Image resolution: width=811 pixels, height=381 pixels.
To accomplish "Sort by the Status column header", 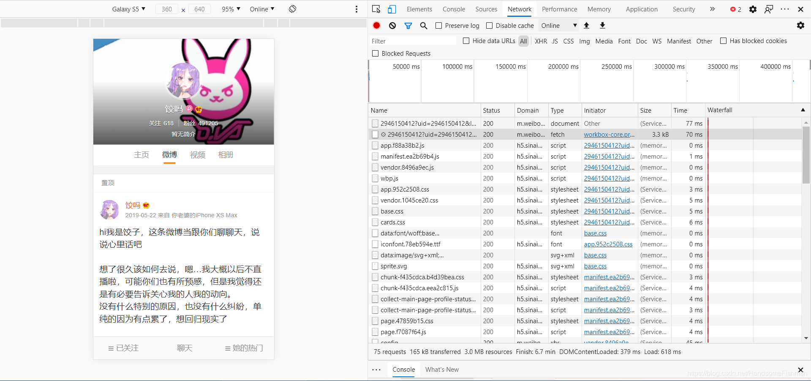I will click(x=498, y=110).
